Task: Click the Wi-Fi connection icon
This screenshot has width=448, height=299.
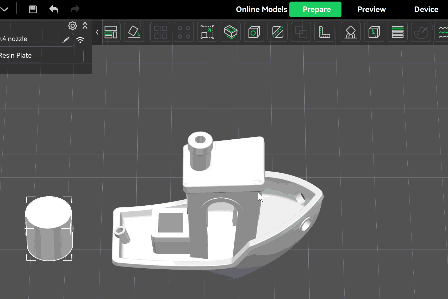Action: click(80, 40)
